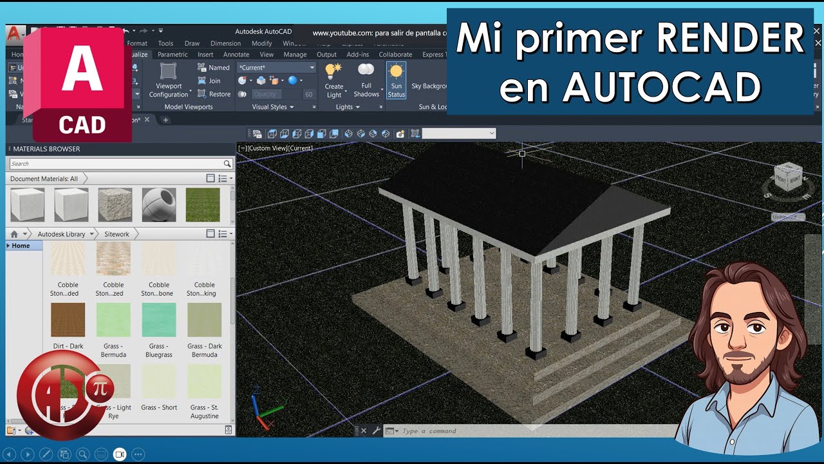Viewport: 824px width, 464px height.
Task: Open the library list view options dropdown
Action: click(225, 234)
